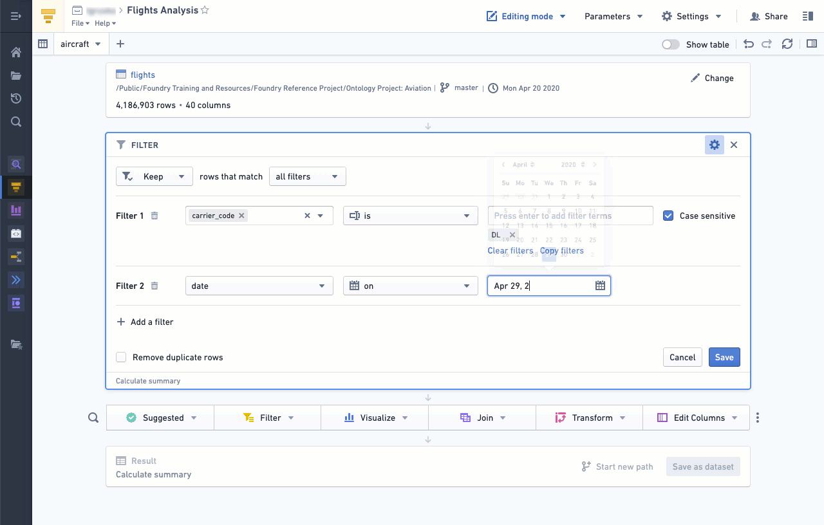Open the Files folder icon in sidebar

coord(16,75)
